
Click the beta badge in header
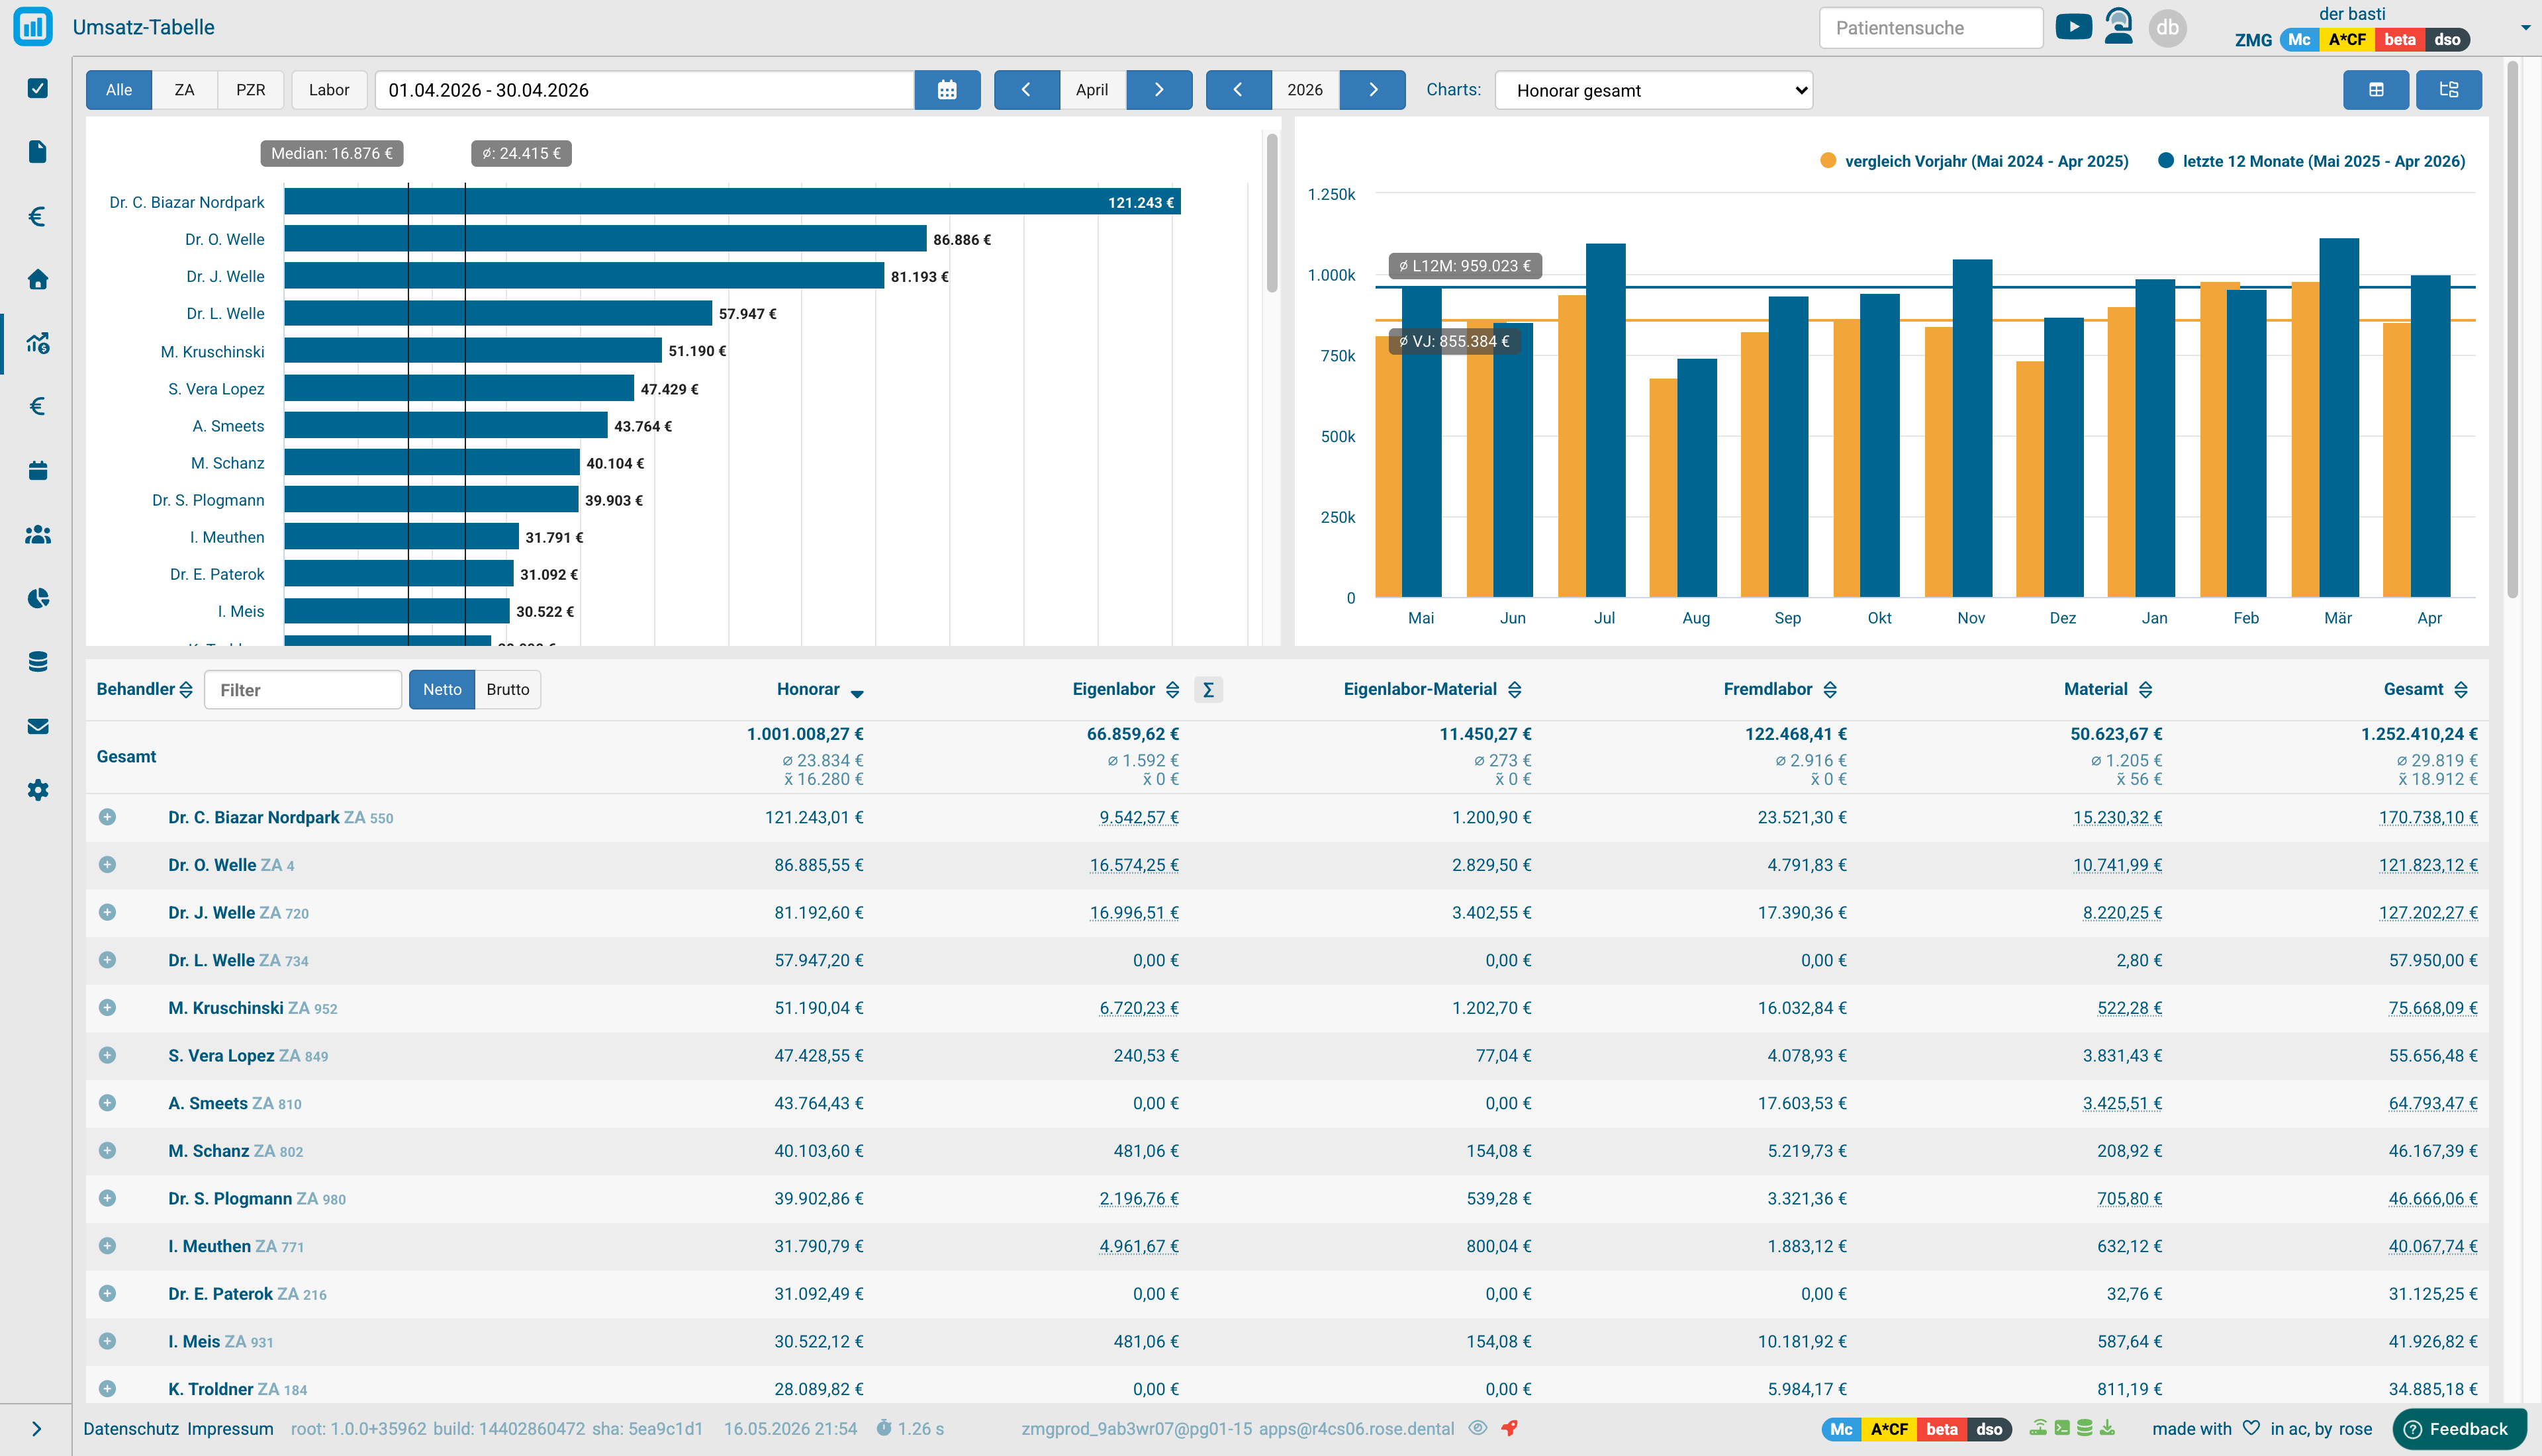point(2399,40)
